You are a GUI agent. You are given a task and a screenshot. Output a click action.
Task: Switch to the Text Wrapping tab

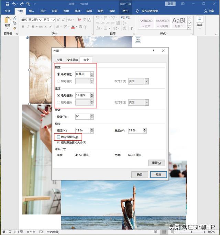[x=73, y=60]
